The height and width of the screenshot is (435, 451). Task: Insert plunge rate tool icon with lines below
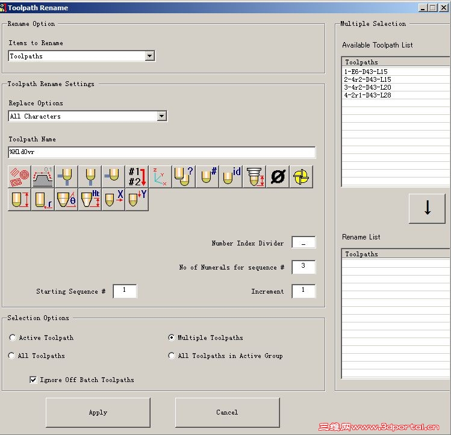90,177
